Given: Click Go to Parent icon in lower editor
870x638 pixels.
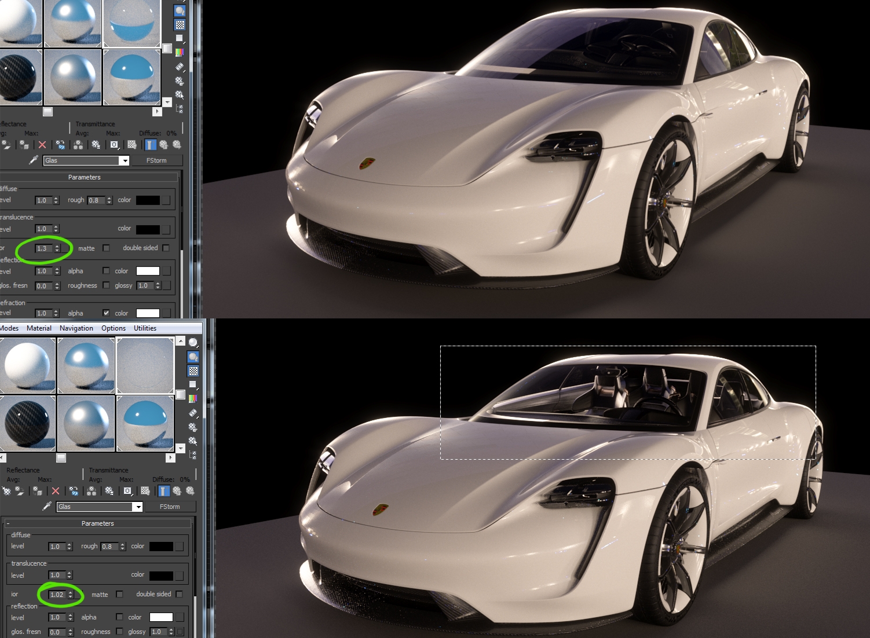Looking at the screenshot, I should click(177, 491).
